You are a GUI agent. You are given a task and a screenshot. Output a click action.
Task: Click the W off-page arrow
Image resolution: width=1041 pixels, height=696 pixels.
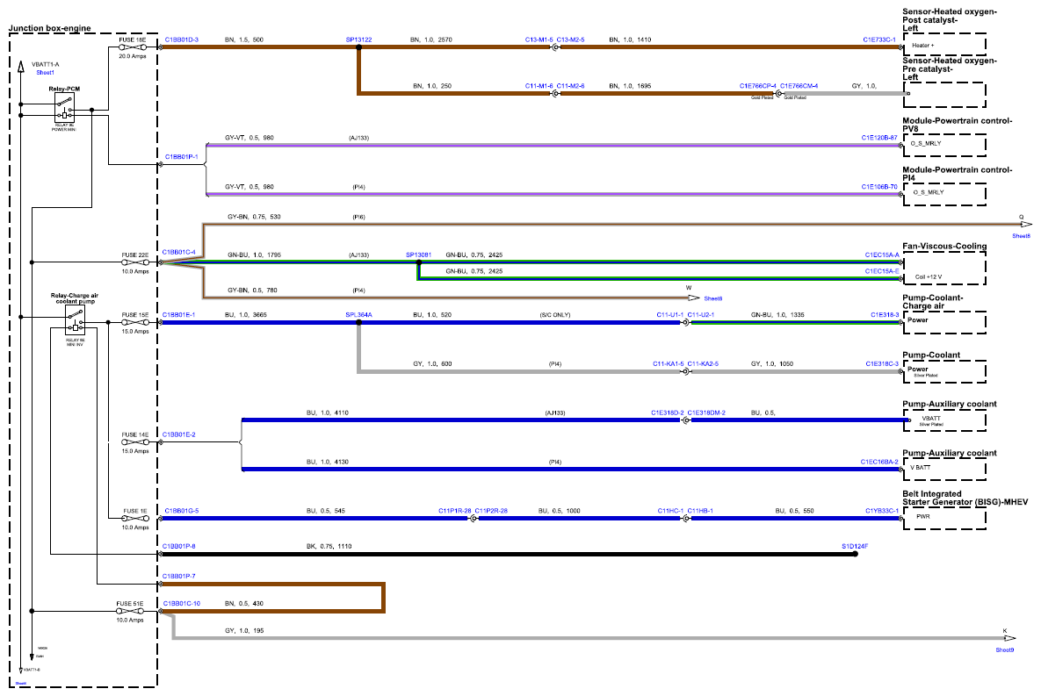click(x=694, y=298)
